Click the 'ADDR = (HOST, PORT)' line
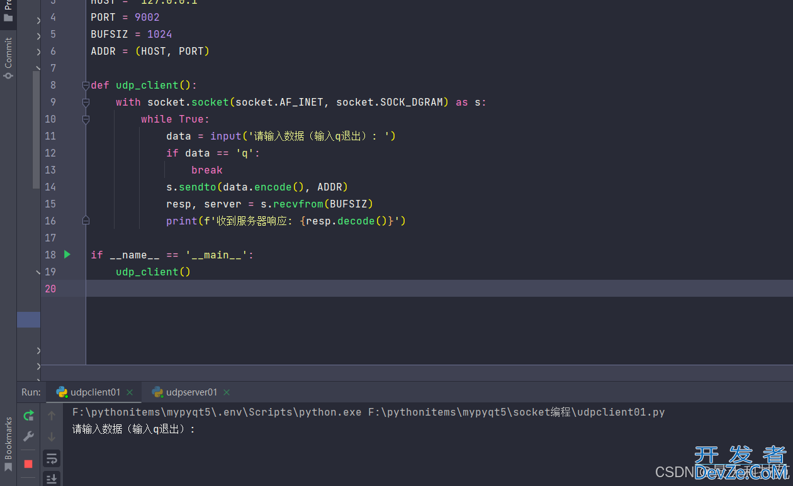The width and height of the screenshot is (793, 486). click(150, 51)
